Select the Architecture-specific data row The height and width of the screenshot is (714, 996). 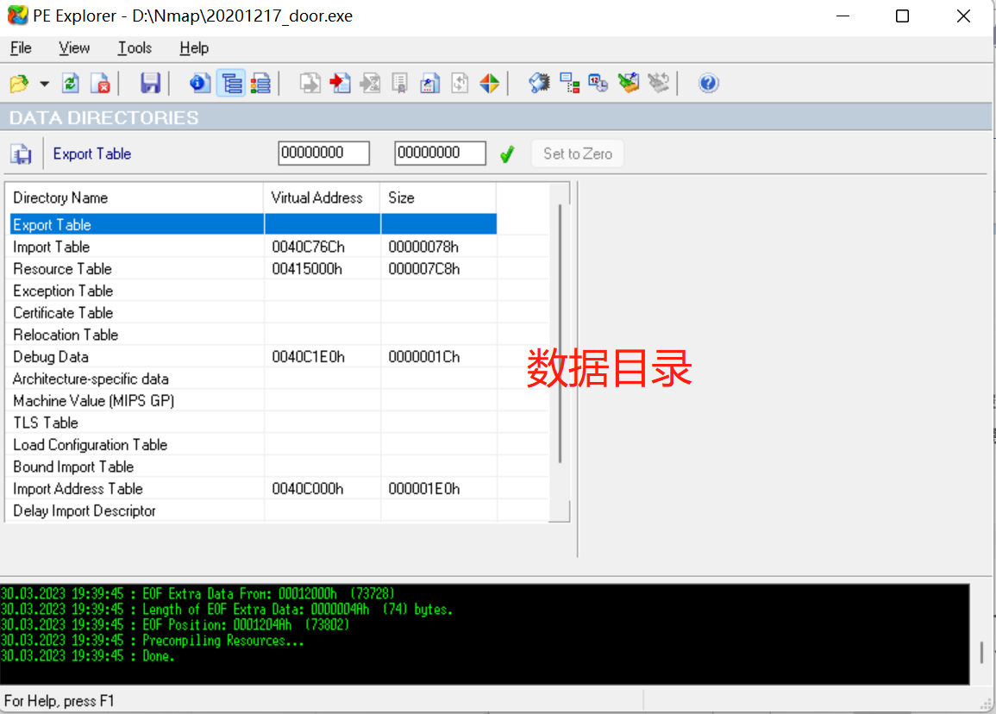pos(253,379)
